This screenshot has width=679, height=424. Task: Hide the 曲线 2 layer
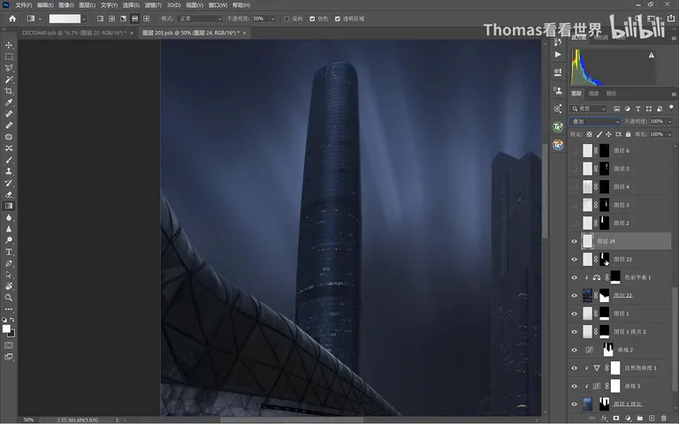pos(575,350)
